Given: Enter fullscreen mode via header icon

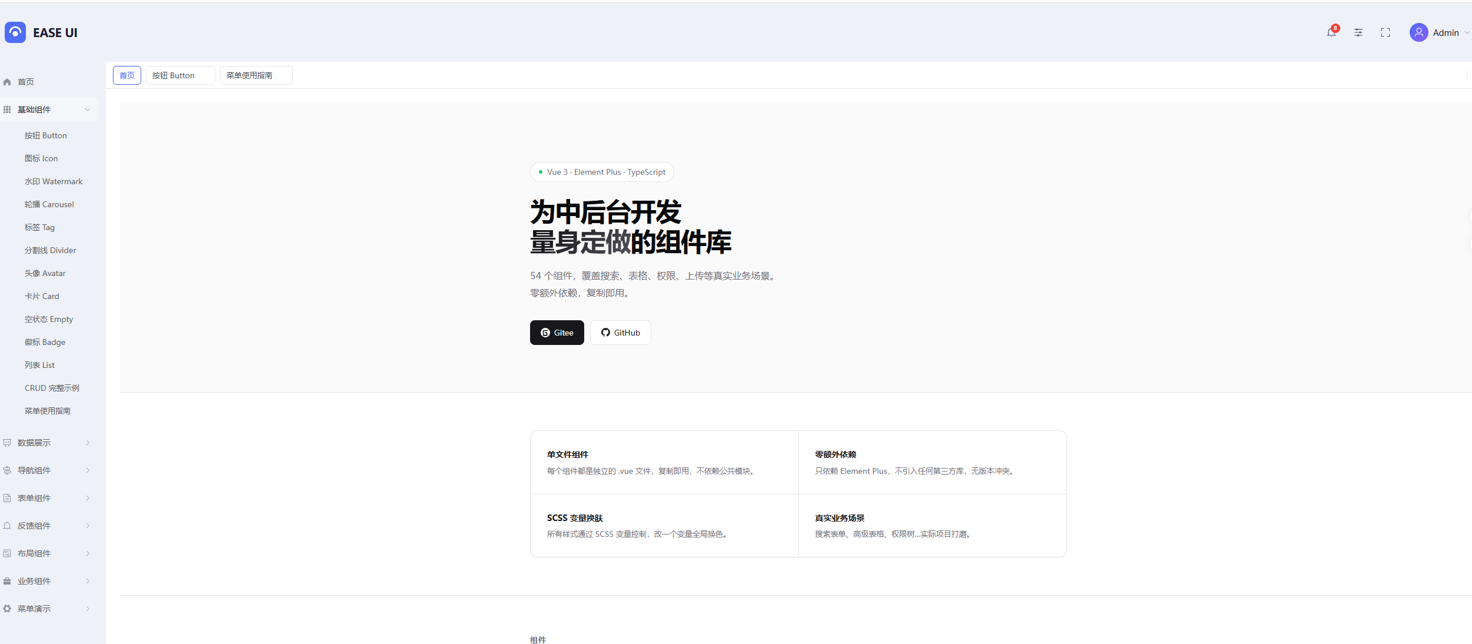Looking at the screenshot, I should point(1386,32).
